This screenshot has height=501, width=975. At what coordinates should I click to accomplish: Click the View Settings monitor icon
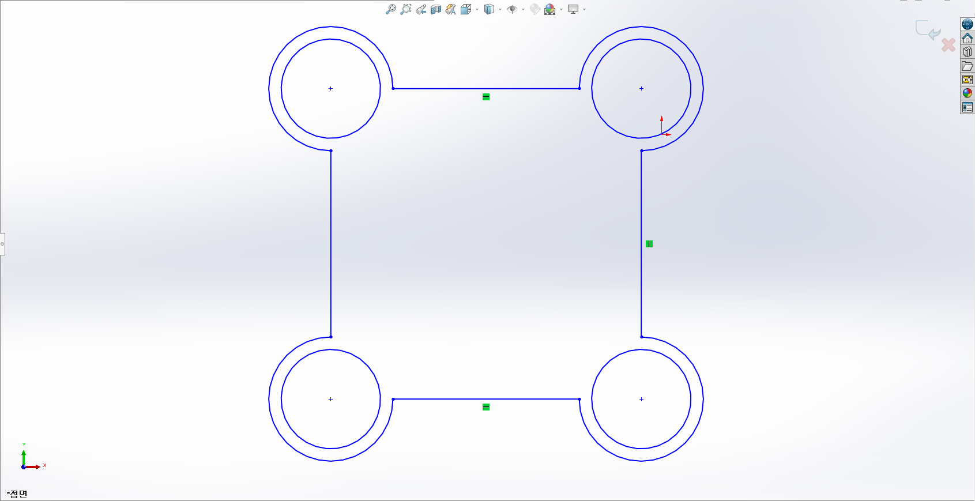click(573, 9)
